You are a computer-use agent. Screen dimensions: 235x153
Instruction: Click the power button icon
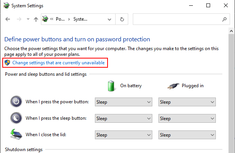tap(16, 102)
